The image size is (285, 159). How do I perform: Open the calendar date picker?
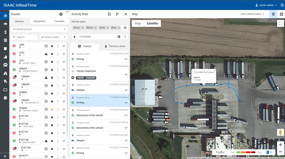(119, 37)
